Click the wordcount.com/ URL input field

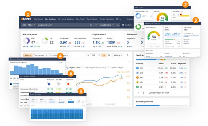point(63,25)
